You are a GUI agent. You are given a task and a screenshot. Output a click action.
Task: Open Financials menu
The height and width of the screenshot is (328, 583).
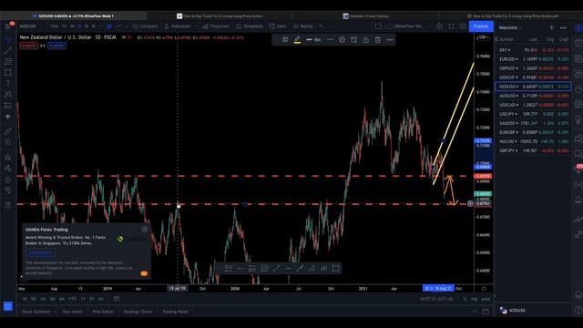pyautogui.click(x=217, y=26)
